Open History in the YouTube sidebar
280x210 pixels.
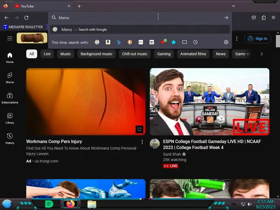click(x=10, y=139)
